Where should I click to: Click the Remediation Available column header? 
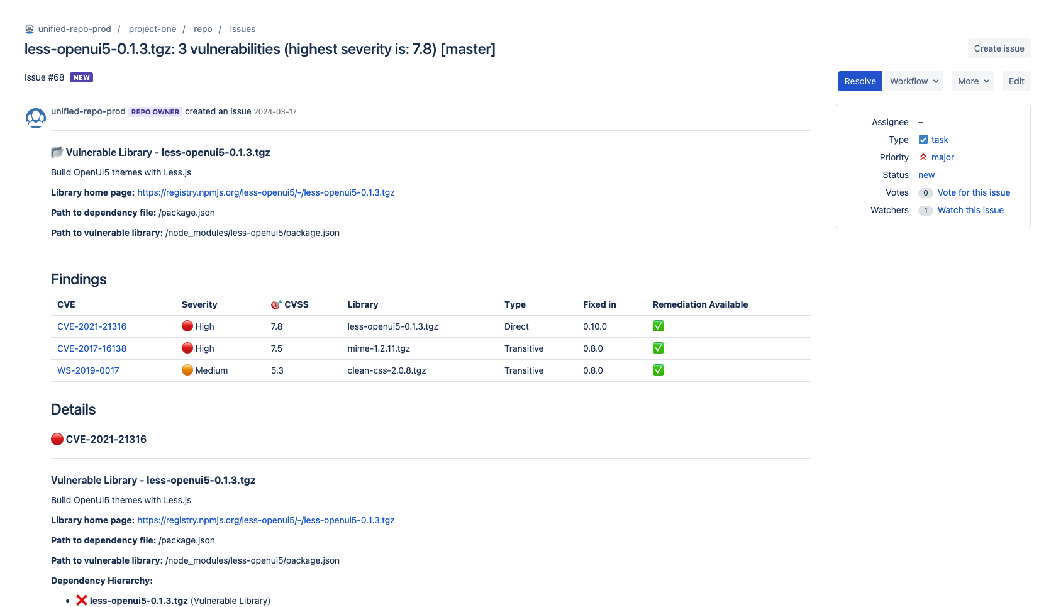pyautogui.click(x=700, y=304)
